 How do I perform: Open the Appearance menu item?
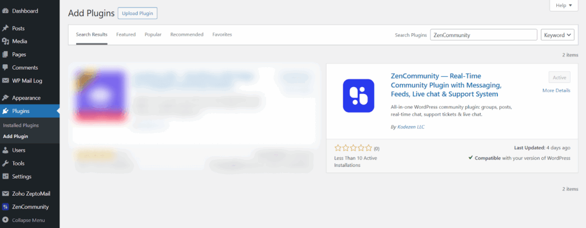point(30,98)
